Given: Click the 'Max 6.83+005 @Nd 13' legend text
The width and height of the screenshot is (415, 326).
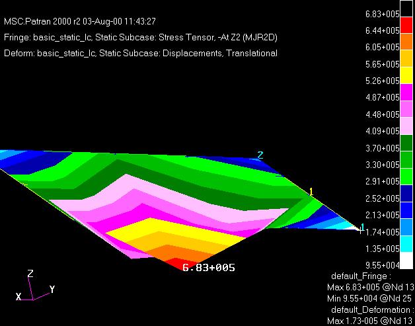Looking at the screenshot, I should 371,288.
